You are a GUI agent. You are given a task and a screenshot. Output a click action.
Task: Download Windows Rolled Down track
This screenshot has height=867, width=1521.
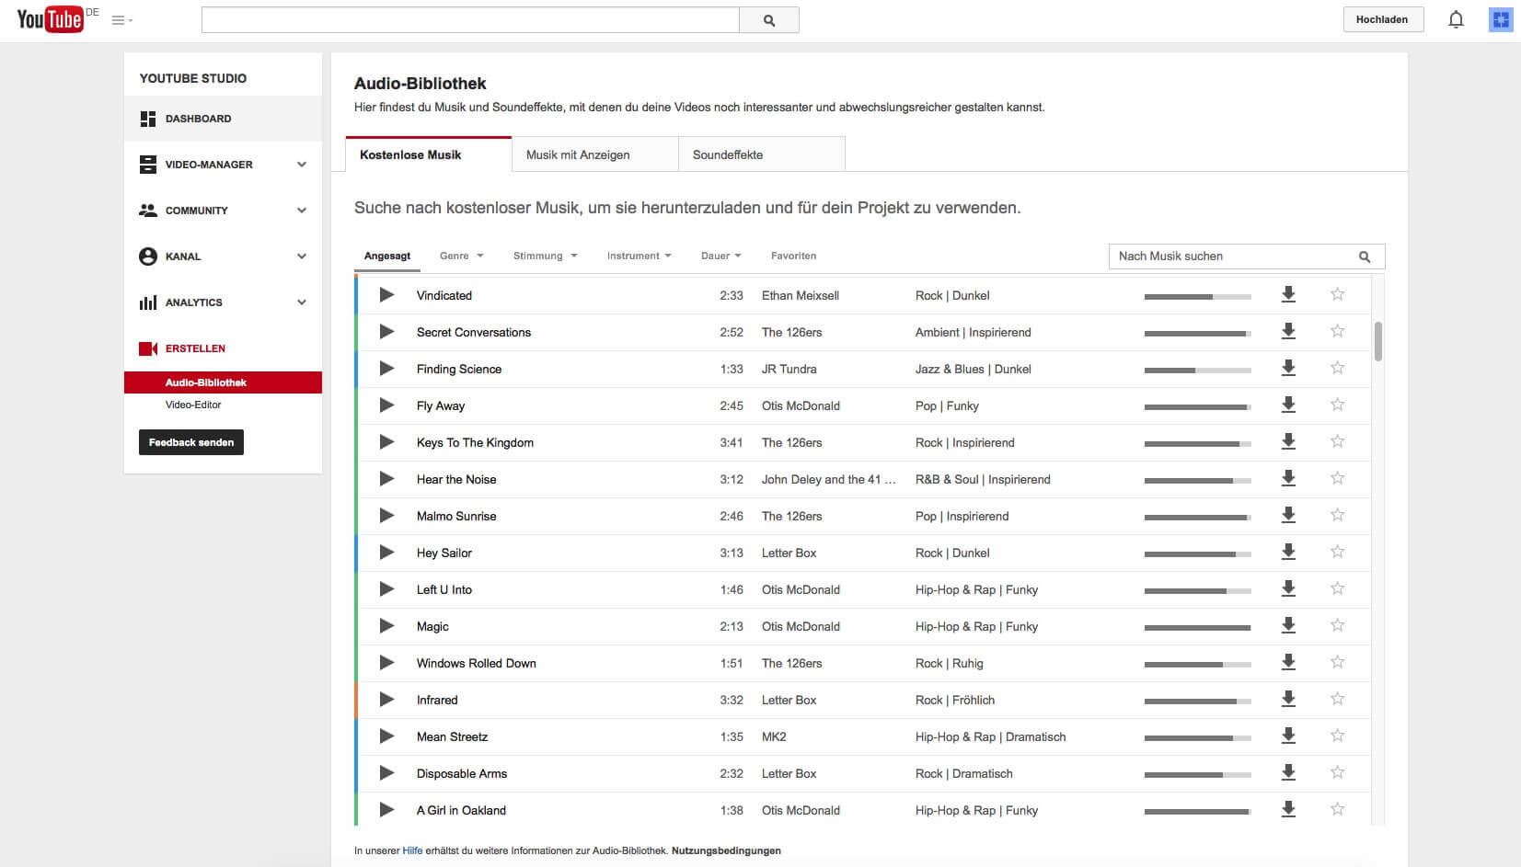point(1288,662)
